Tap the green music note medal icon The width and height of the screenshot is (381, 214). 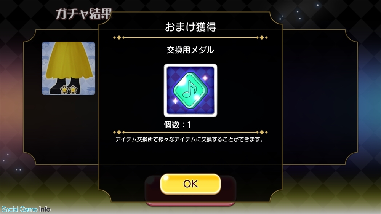pos(190,90)
